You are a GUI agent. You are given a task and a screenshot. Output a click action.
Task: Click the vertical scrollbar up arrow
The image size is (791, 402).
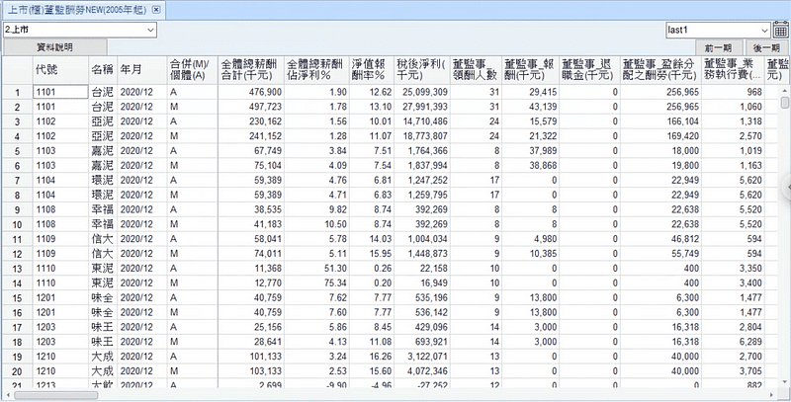pyautogui.click(x=785, y=90)
